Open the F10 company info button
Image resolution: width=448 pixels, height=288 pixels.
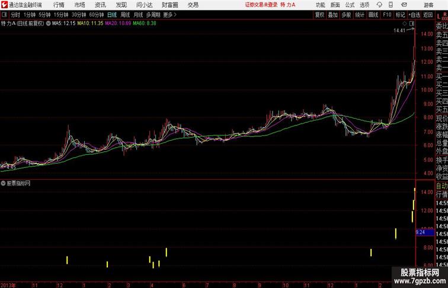pyautogui.click(x=387, y=15)
